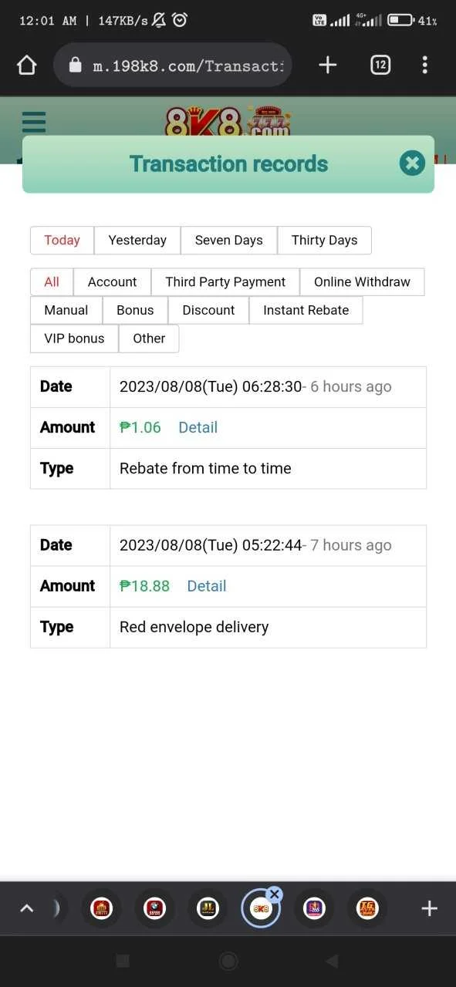
Task: Open a new tab with plus icon
Action: pyautogui.click(x=328, y=65)
